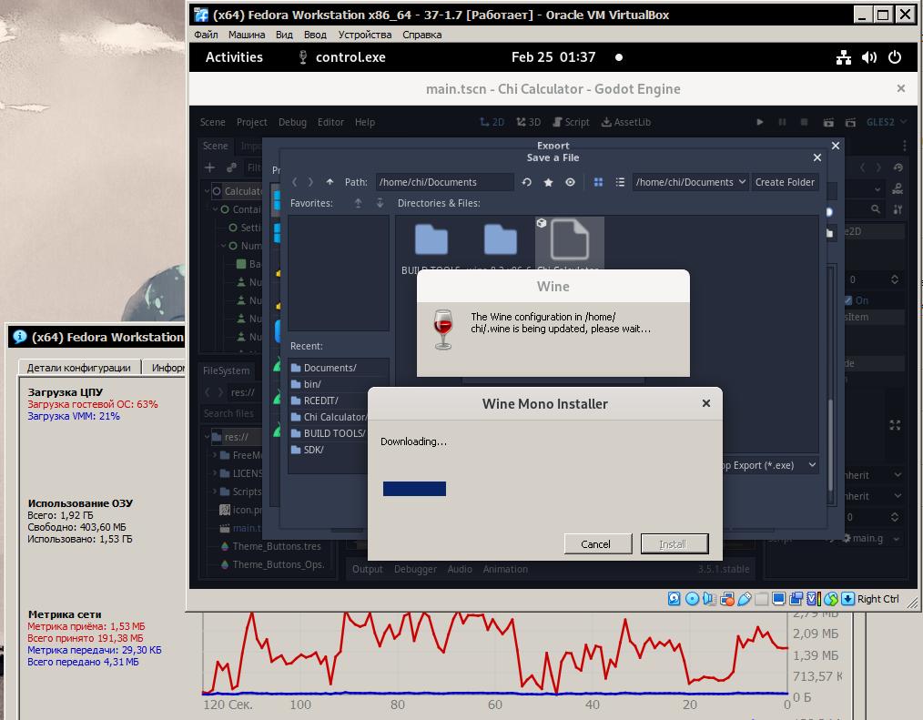
Task: Collapse the res:// tree root
Action: click(208, 437)
